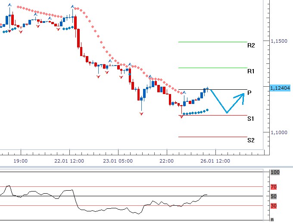293x223 pixels.
Task: Click the 1,1000 price axis label
Action: tap(279, 132)
